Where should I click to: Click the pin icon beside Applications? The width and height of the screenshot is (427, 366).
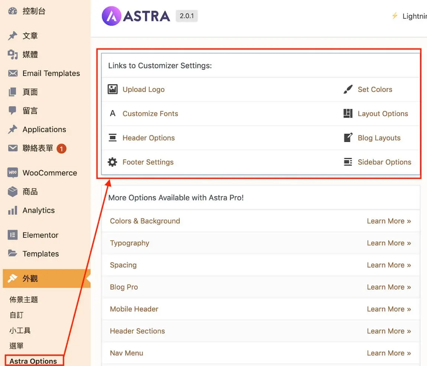coord(13,129)
